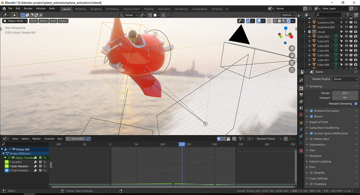
Task: Collapse the Empty.003Action channel group
Action: pos(3,154)
